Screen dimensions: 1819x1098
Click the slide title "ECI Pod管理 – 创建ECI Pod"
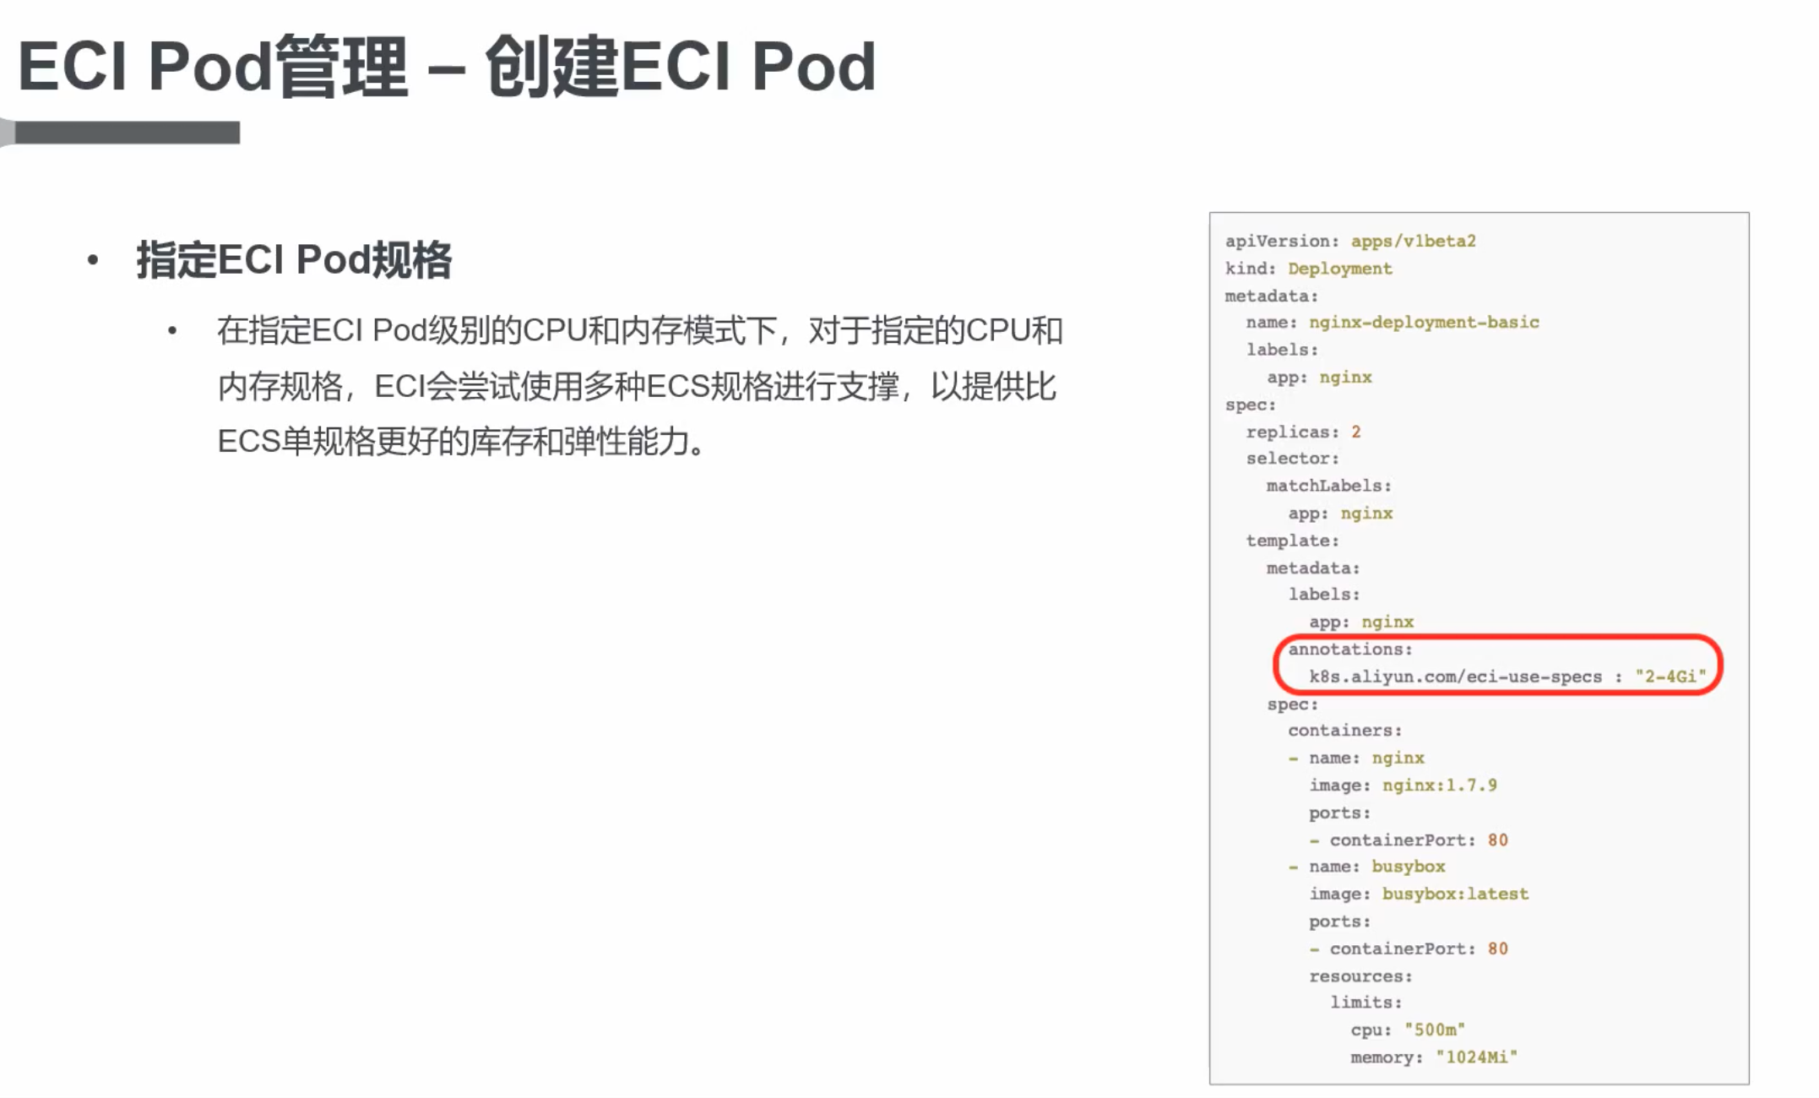(447, 67)
